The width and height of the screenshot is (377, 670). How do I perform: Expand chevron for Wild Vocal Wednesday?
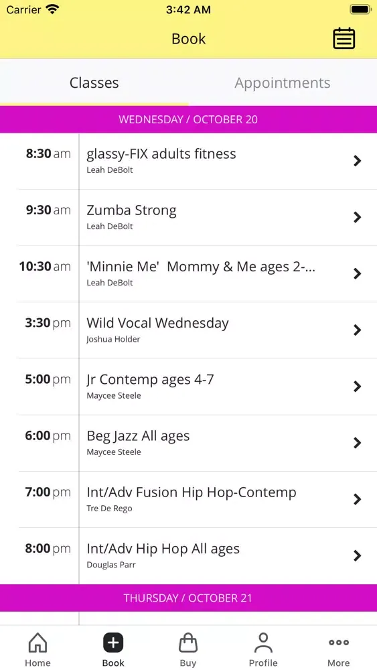click(358, 330)
